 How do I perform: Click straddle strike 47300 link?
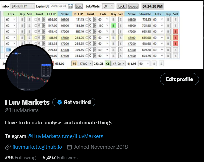coord(132,50)
